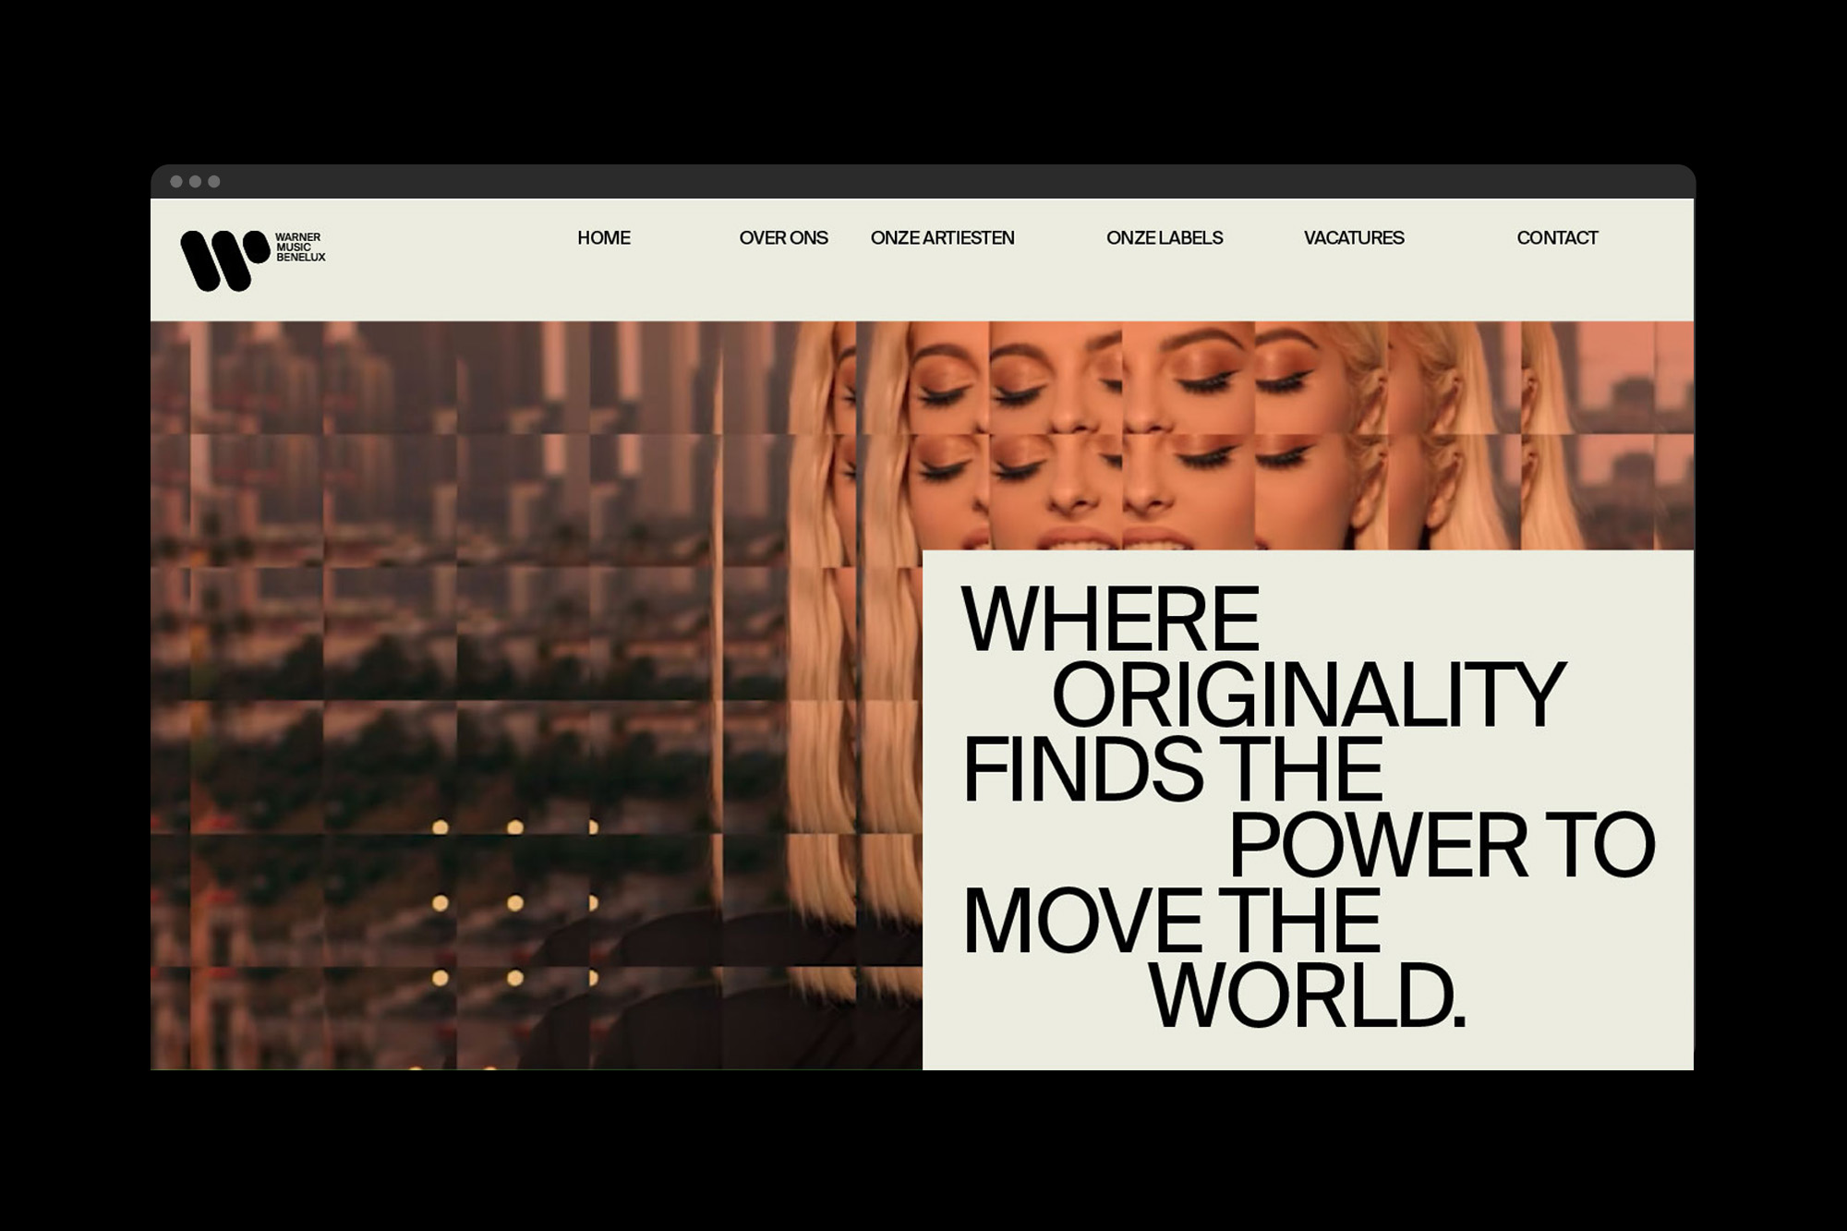The width and height of the screenshot is (1847, 1231).
Task: Click the headline line 'POWER TO'
Action: (x=1443, y=845)
